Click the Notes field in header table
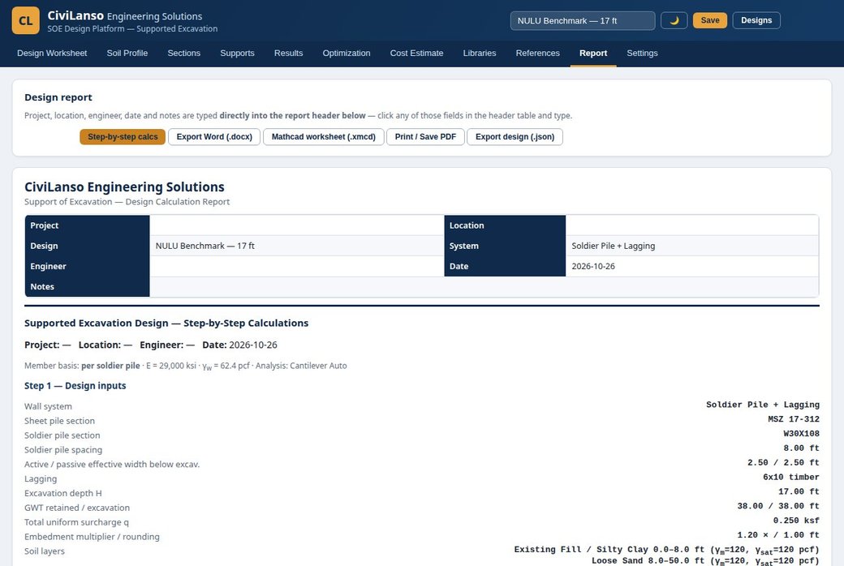Screen dimensions: 844x566 484,287
